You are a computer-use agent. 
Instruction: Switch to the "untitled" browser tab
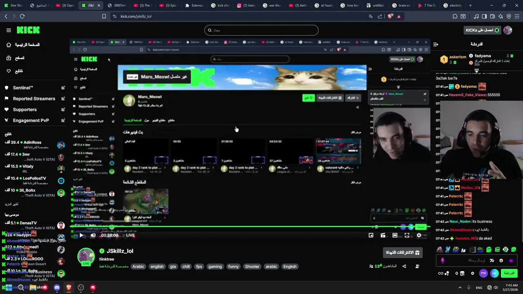point(375,5)
